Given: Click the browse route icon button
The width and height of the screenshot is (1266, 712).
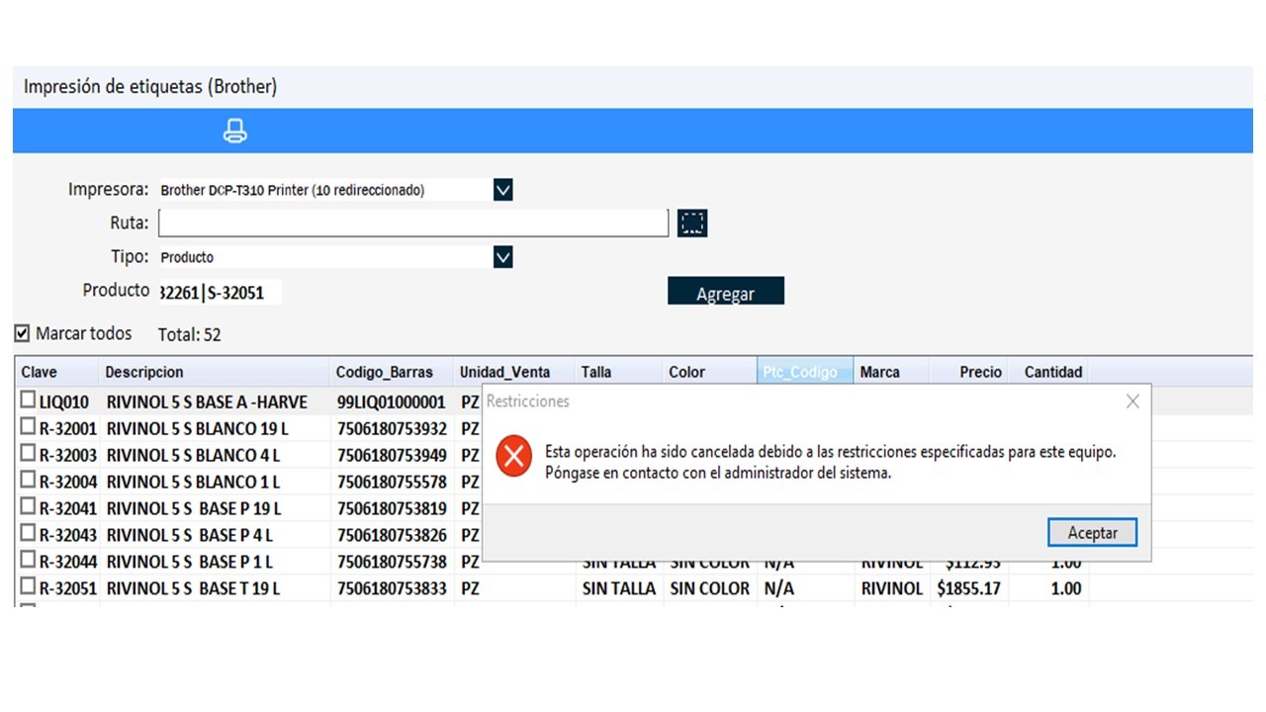Looking at the screenshot, I should point(692,223).
